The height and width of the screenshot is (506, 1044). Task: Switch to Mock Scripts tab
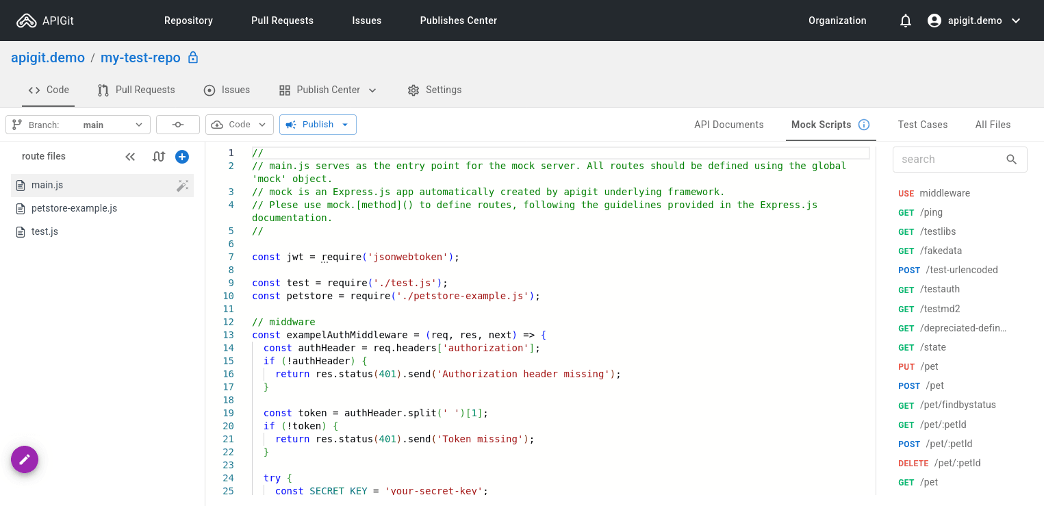(822, 125)
